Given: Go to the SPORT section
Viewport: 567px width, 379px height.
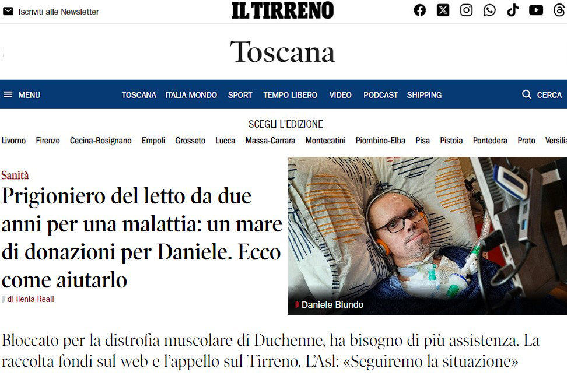Looking at the screenshot, I should click(x=240, y=95).
